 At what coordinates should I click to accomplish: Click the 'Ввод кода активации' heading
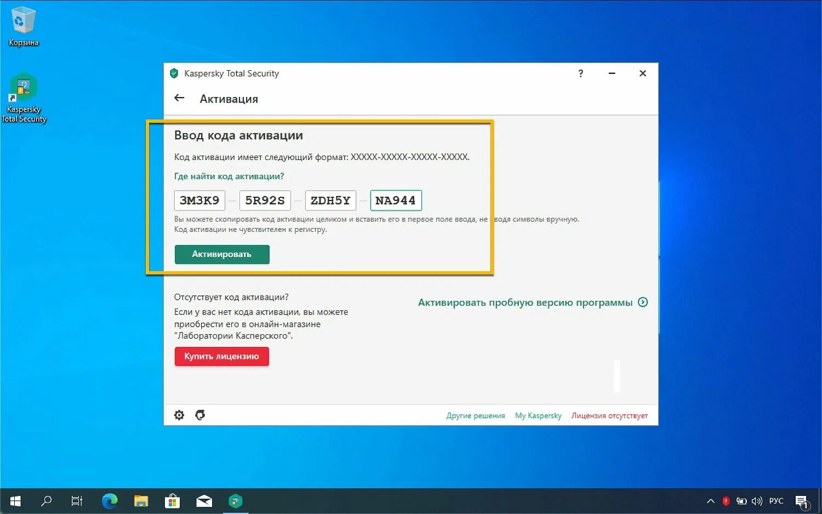pyautogui.click(x=238, y=135)
